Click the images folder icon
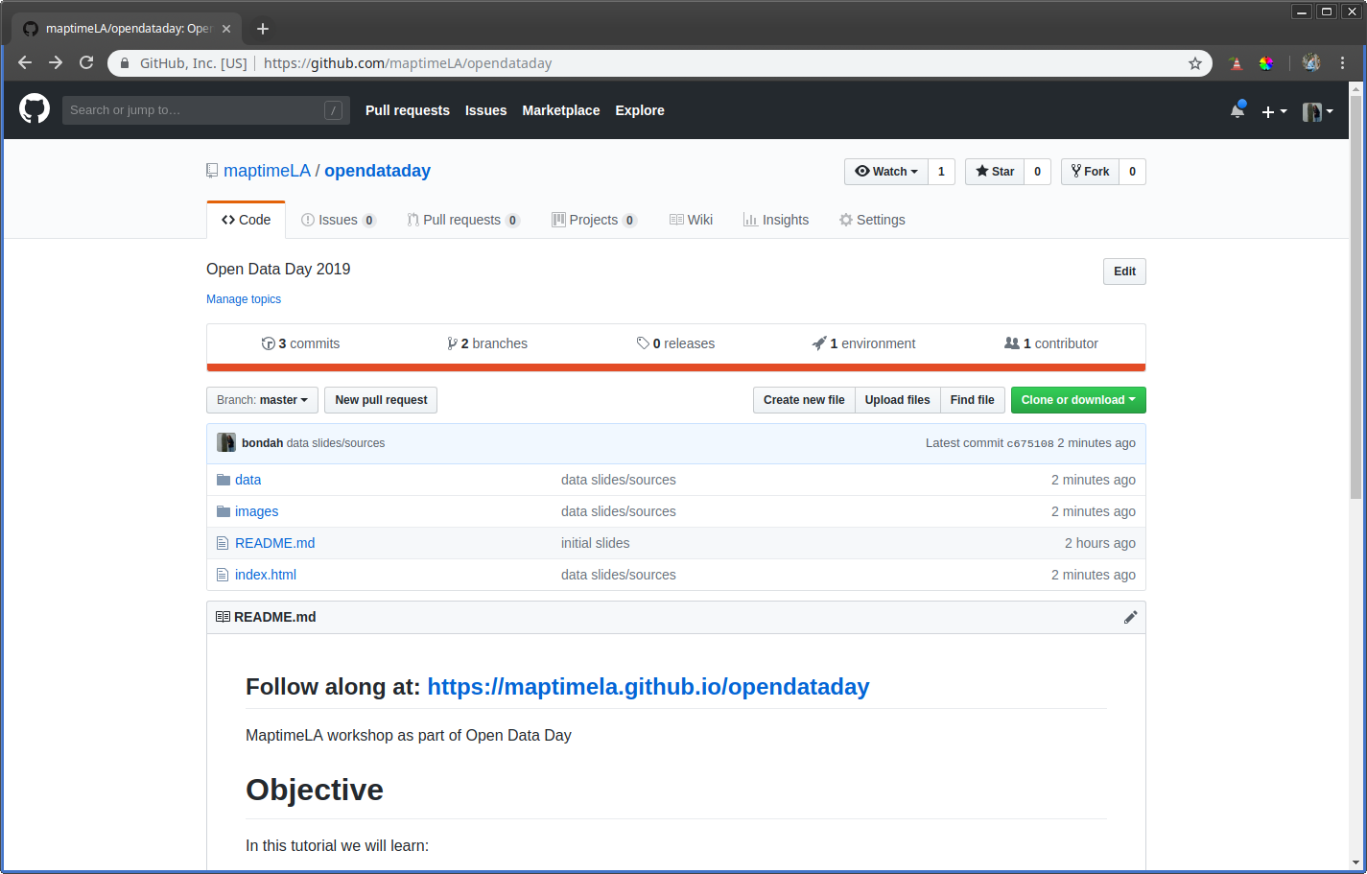 [224, 511]
